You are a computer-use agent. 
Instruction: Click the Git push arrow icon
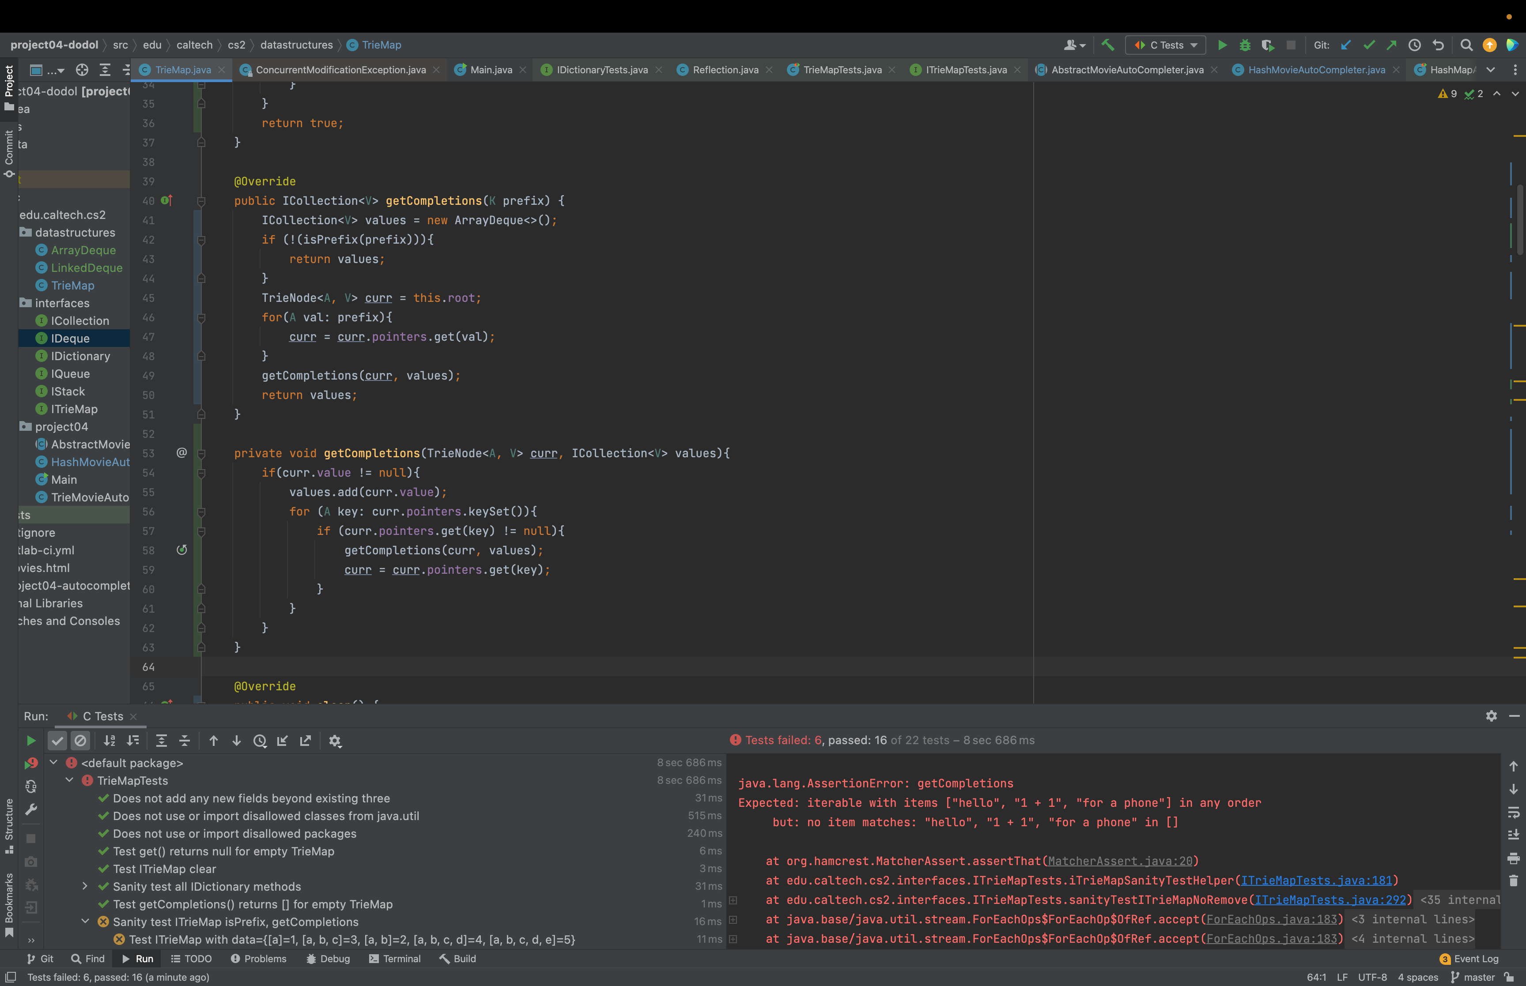1391,45
